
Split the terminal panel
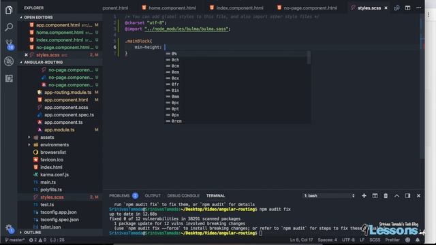tap(375, 196)
